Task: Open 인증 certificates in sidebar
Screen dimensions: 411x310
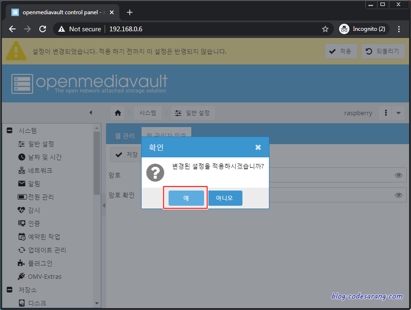Action: 28,223
